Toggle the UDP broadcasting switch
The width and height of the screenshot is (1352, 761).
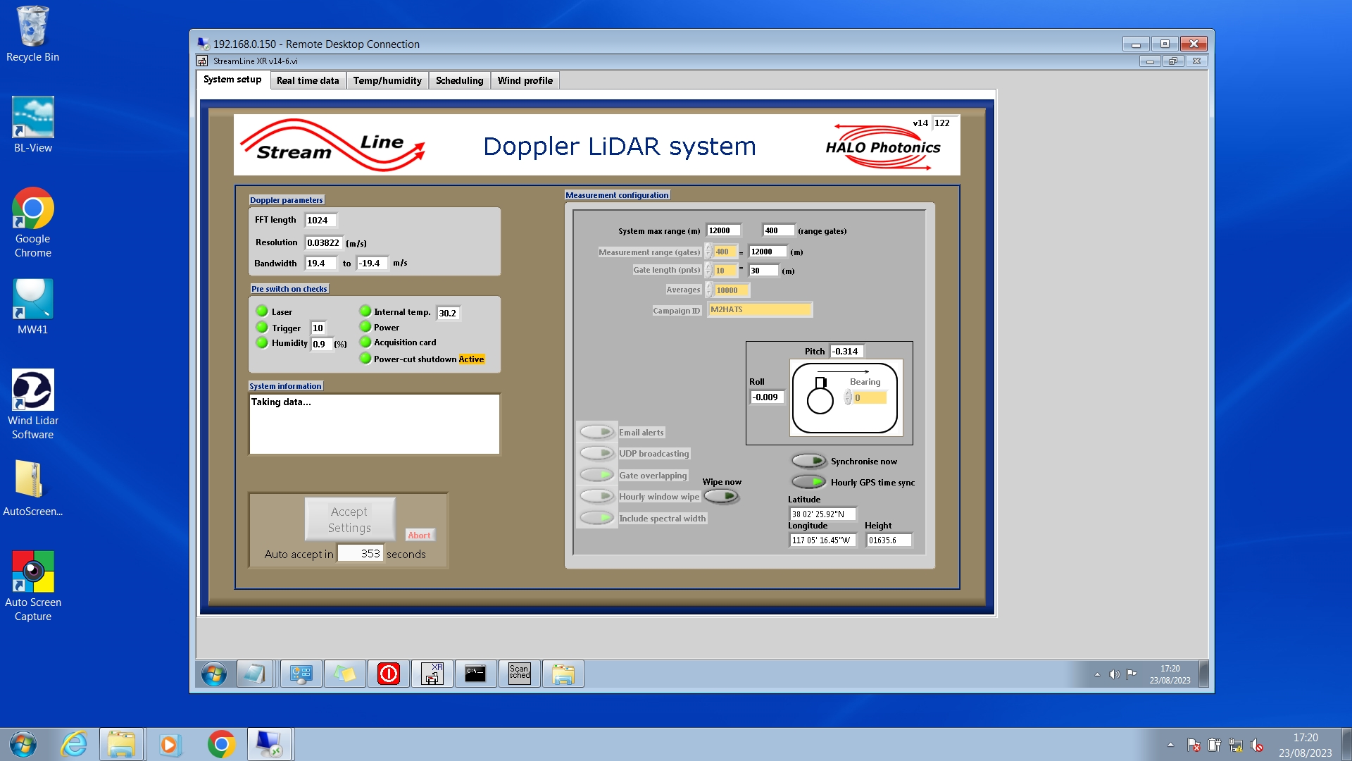point(597,453)
